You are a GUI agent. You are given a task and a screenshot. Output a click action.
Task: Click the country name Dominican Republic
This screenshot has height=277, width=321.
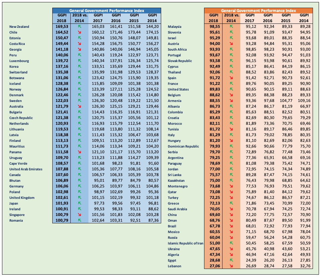183,146
